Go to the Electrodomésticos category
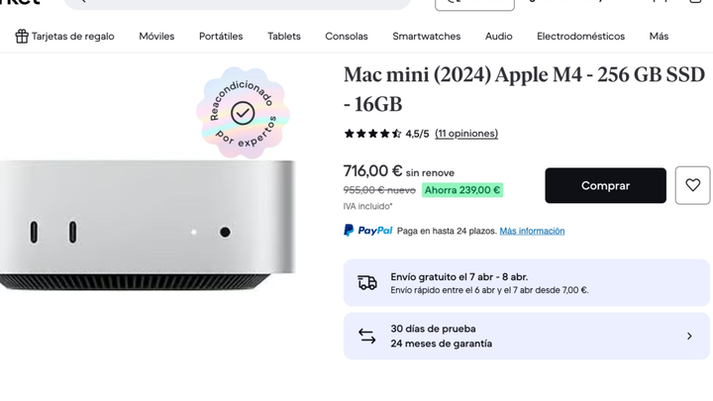 click(580, 37)
